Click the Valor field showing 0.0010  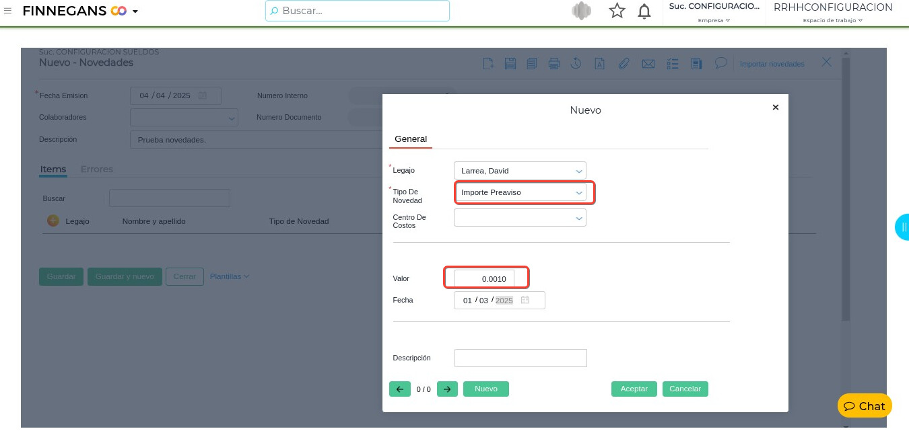484,278
